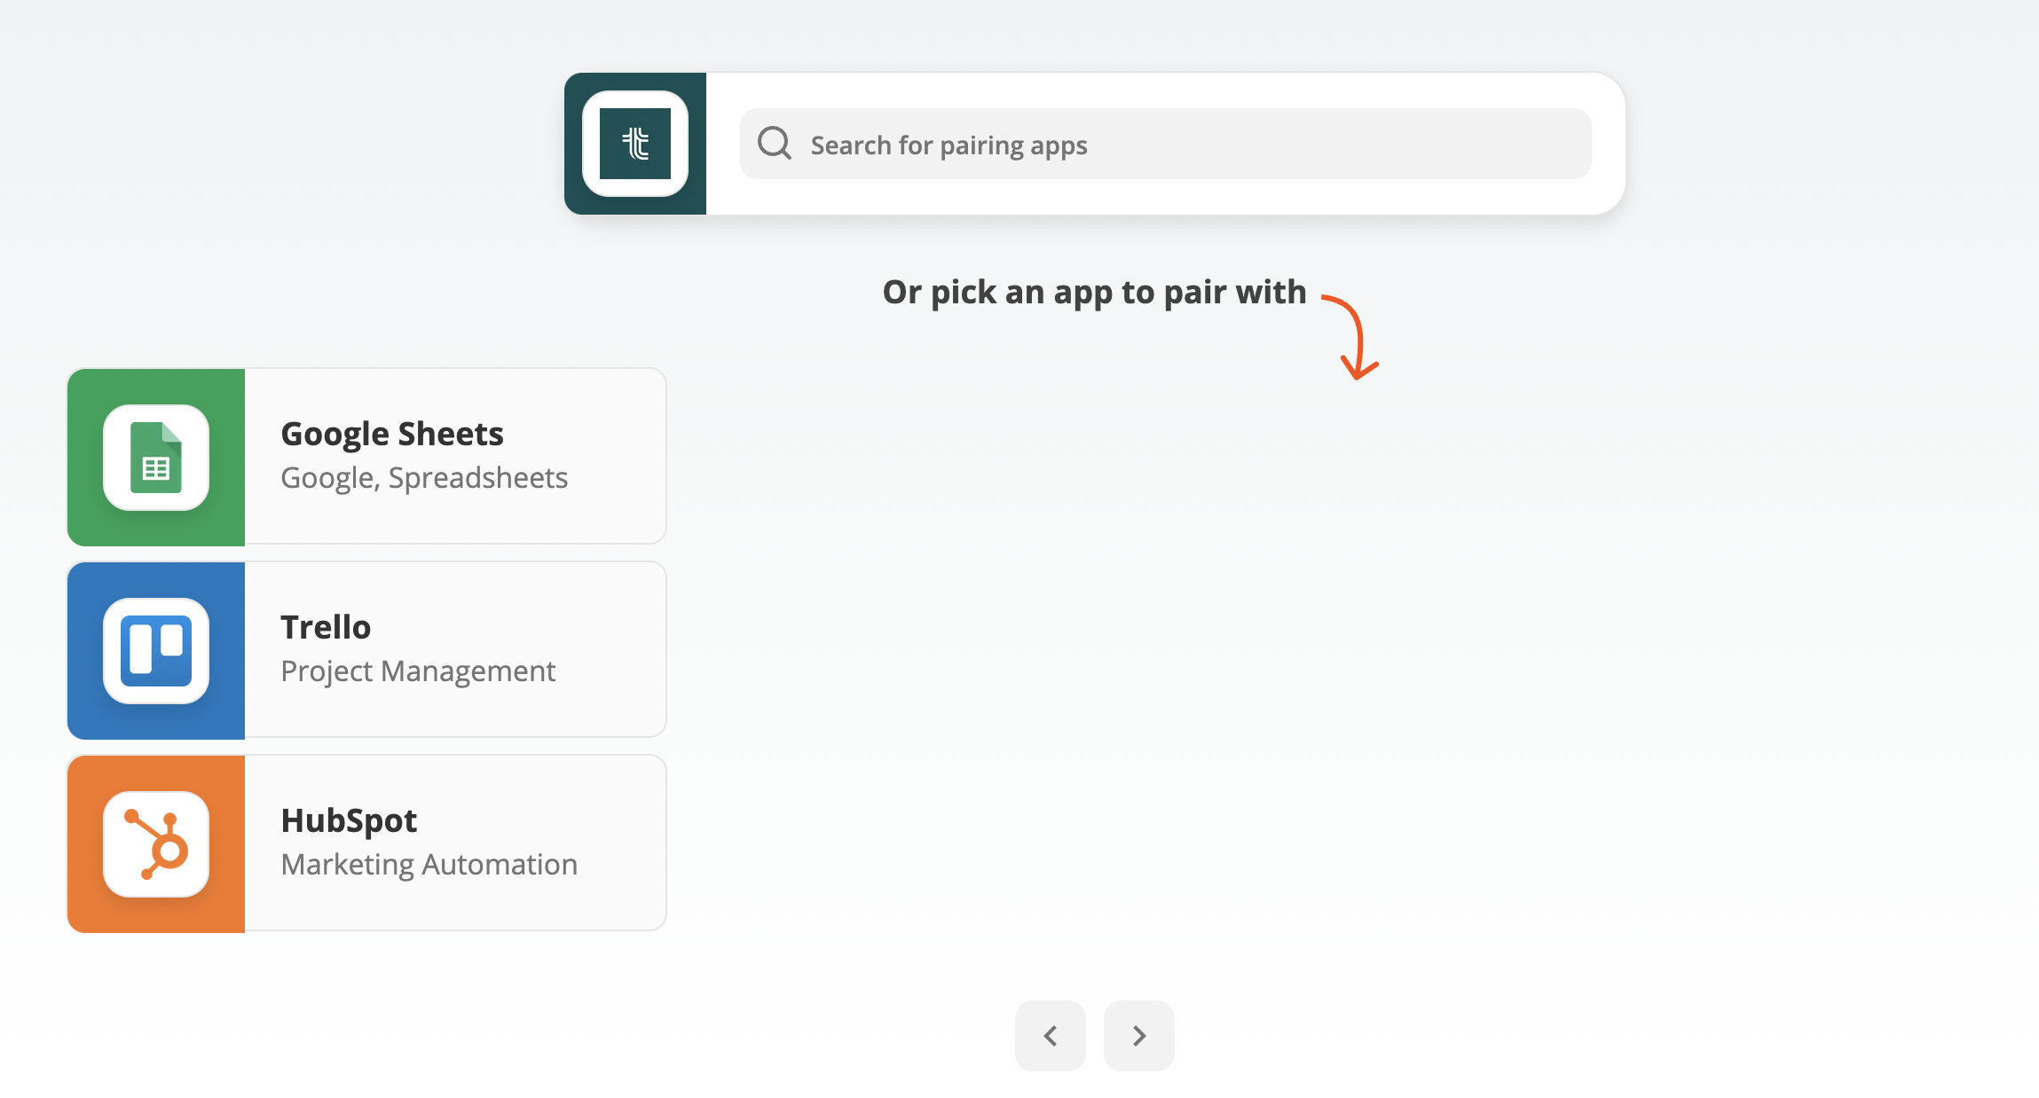
Task: Click the Trello board icon
Action: [x=156, y=651]
